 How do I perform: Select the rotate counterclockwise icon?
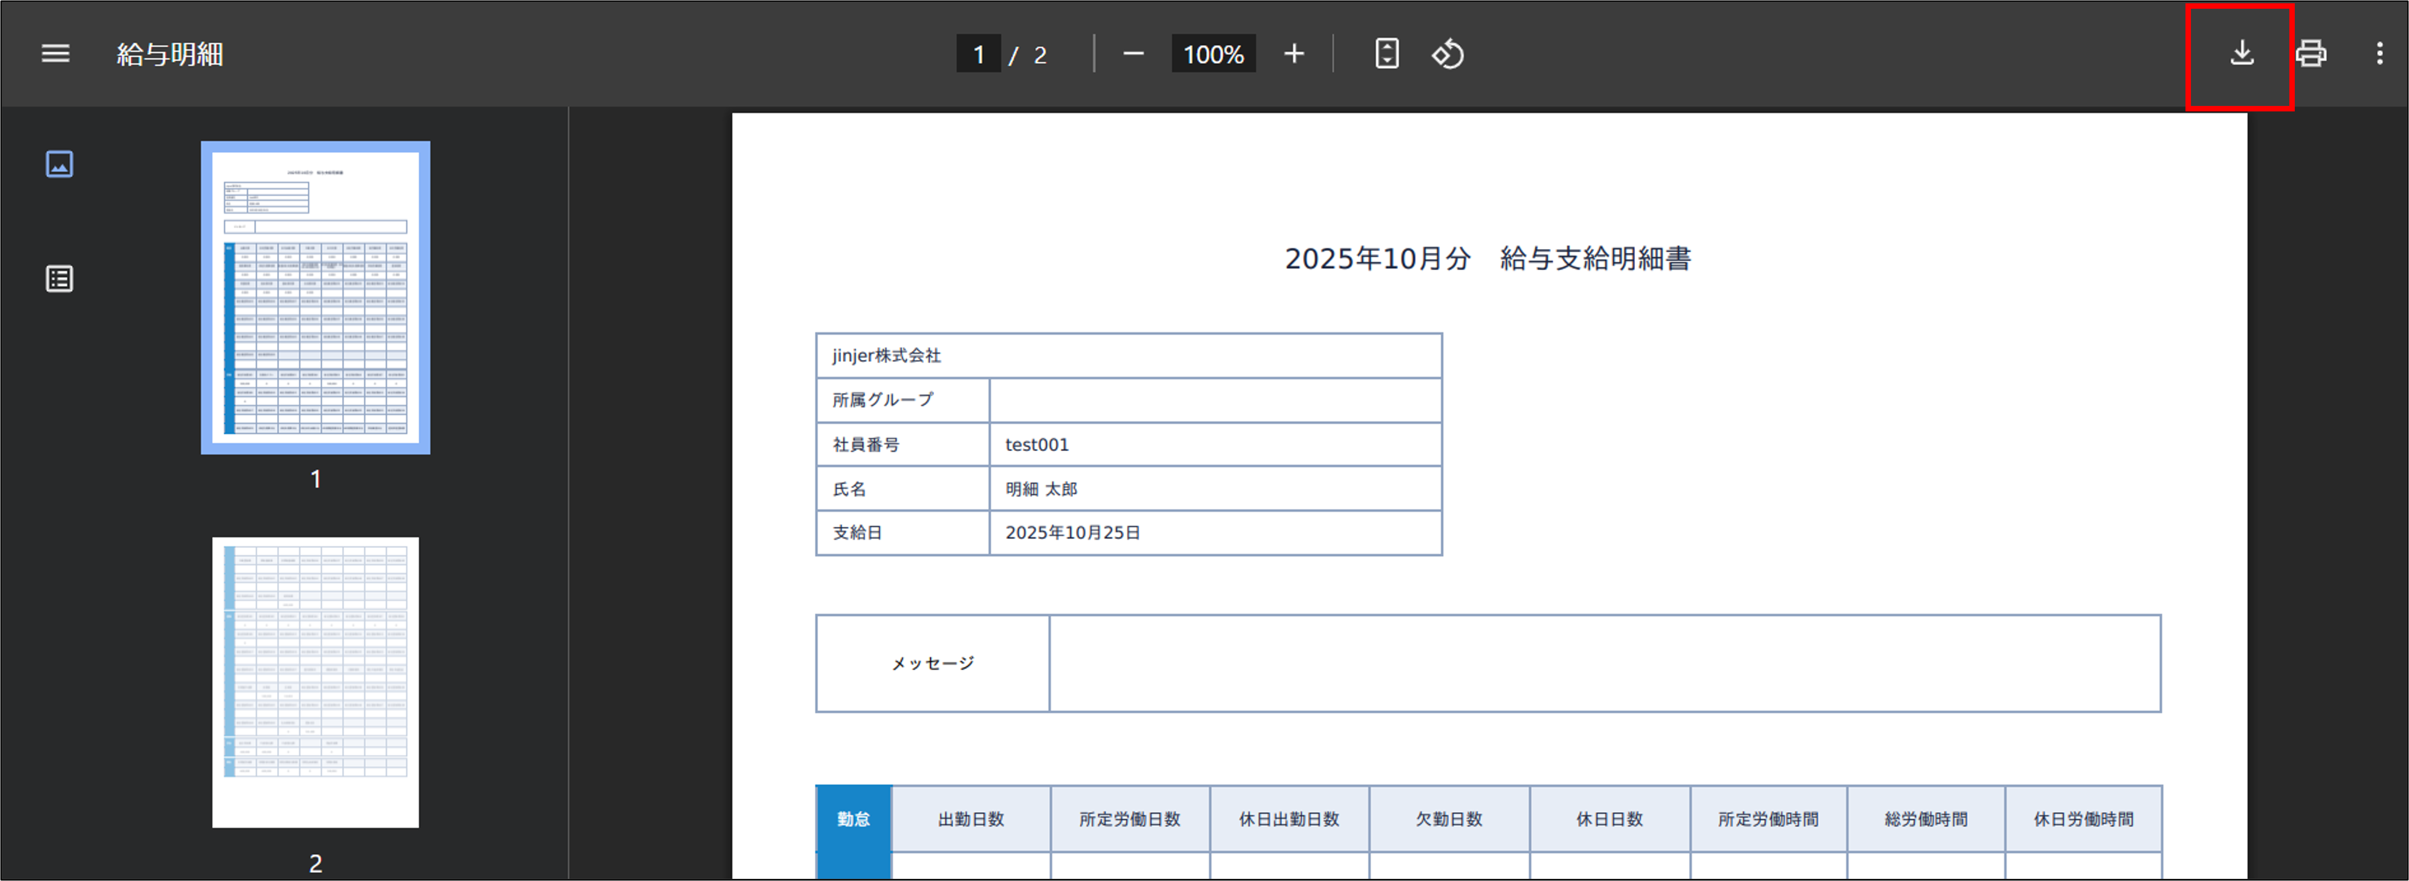coord(1446,53)
